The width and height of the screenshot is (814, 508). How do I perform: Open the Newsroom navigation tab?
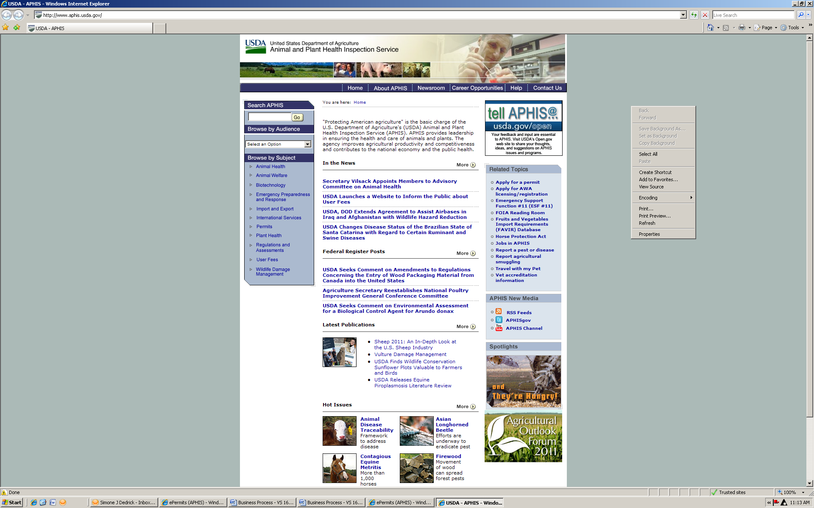click(x=431, y=88)
